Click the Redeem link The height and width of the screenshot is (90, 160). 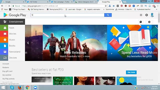(5, 67)
